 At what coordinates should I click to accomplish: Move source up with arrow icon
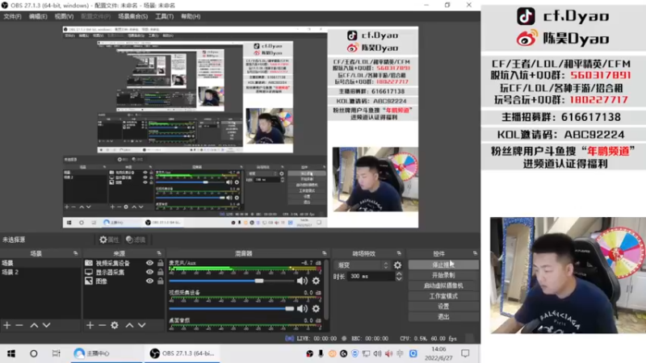click(x=129, y=325)
